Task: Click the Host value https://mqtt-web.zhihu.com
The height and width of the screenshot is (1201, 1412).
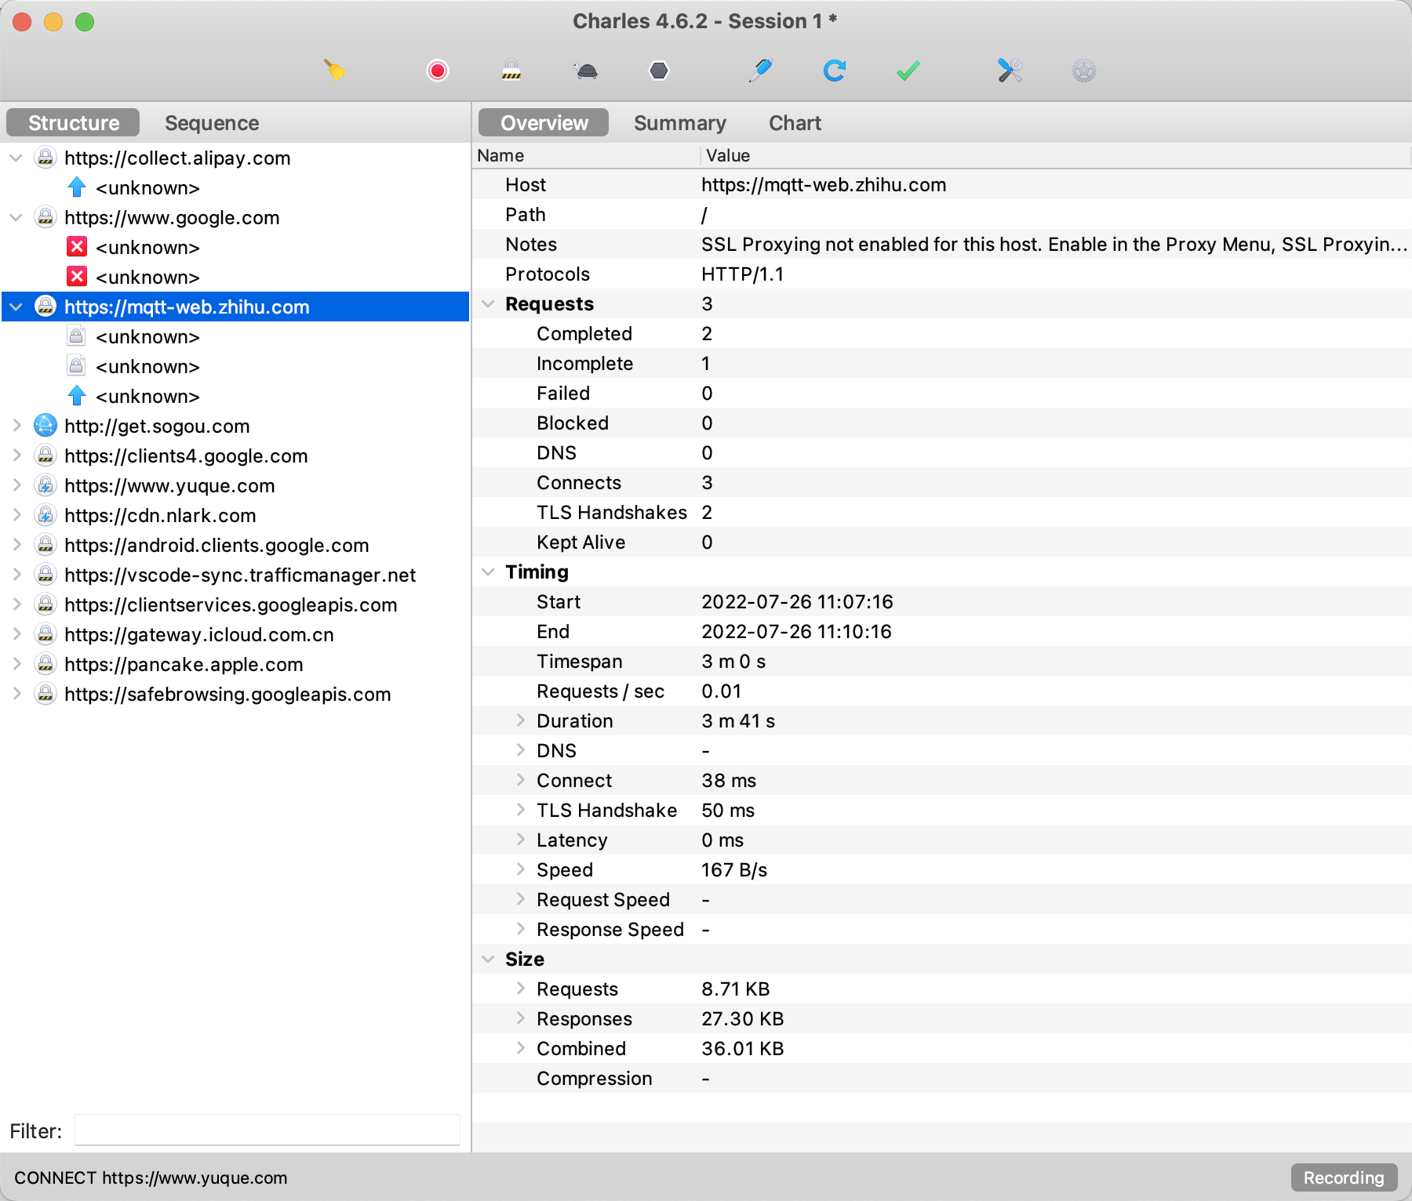Action: point(824,185)
